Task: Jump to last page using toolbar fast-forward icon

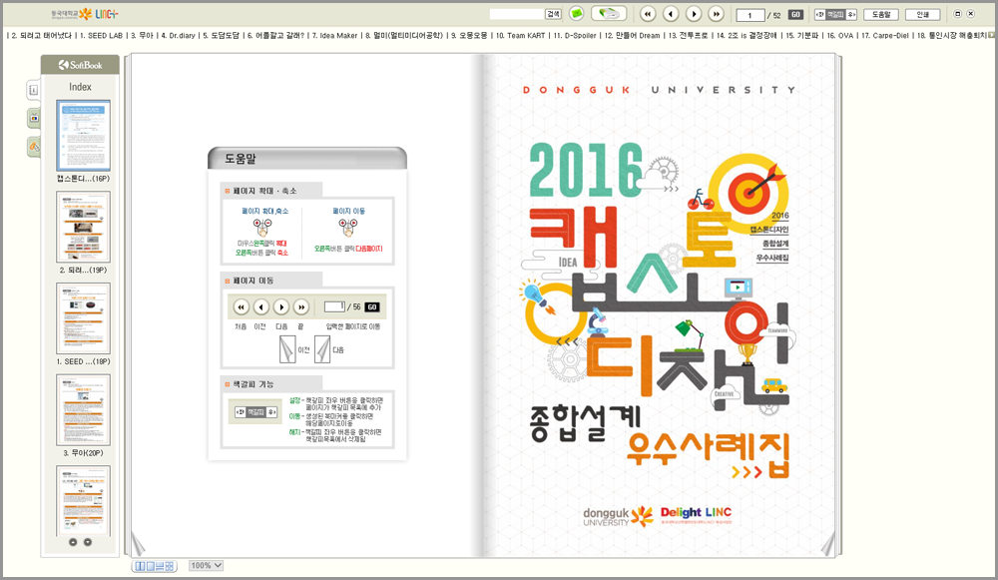Action: pyautogui.click(x=716, y=14)
